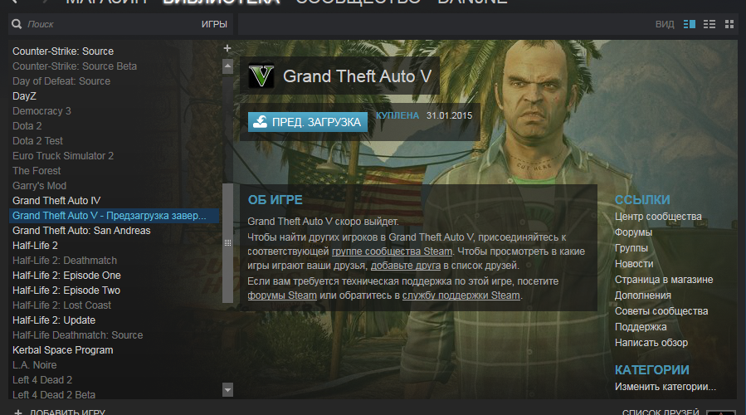This screenshot has width=746, height=415.
Task: Select Kerbal Space Program in library
Action: pyautogui.click(x=63, y=350)
